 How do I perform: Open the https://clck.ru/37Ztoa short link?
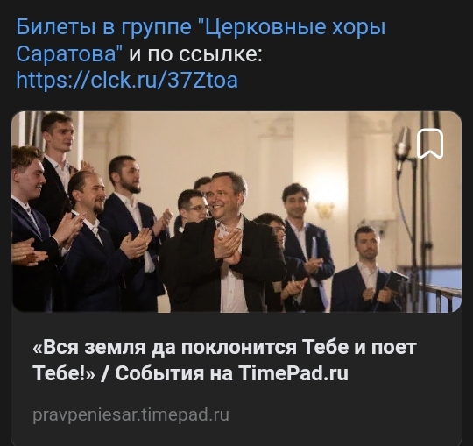coord(127,81)
